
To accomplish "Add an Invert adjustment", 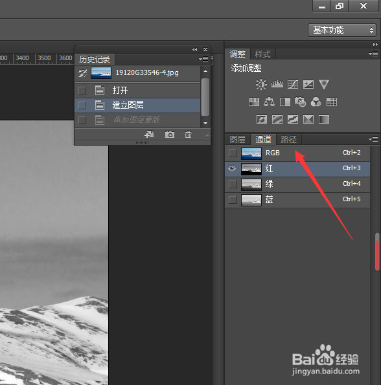I will coord(262,120).
